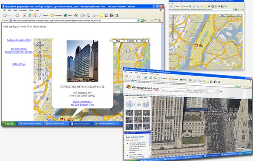Click the hotel map's vertical zoom slider
Screen dimensions: 253x161
pyautogui.click(x=39, y=65)
